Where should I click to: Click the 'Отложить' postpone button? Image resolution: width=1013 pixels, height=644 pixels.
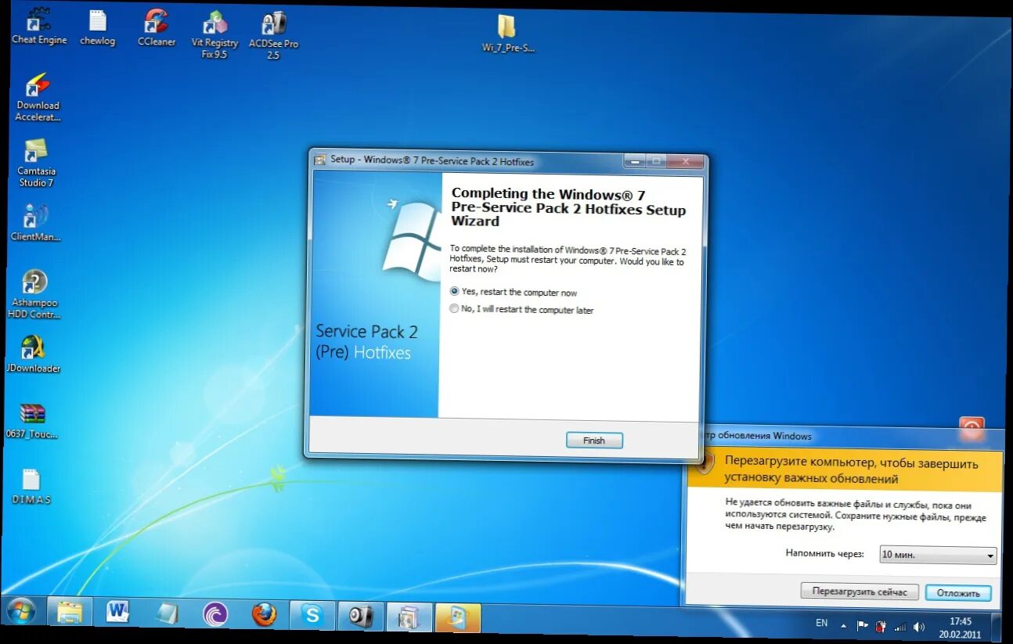coord(958,593)
